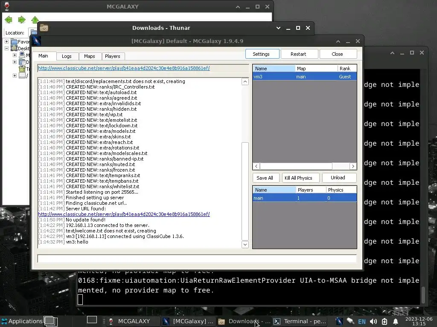Image resolution: width=437 pixels, height=327 pixels.
Task: Click the volume speaker icon in the tray
Action: tap(373, 322)
